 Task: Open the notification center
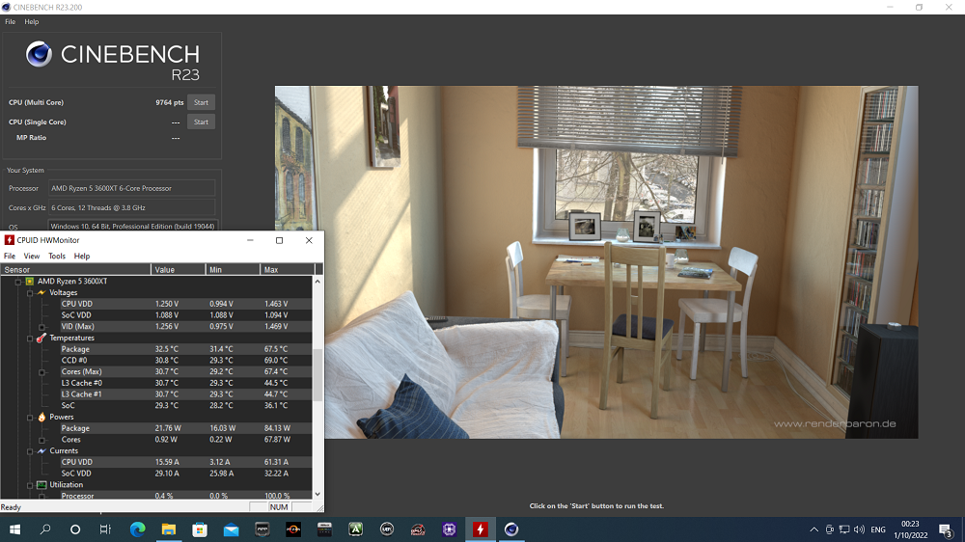946,529
